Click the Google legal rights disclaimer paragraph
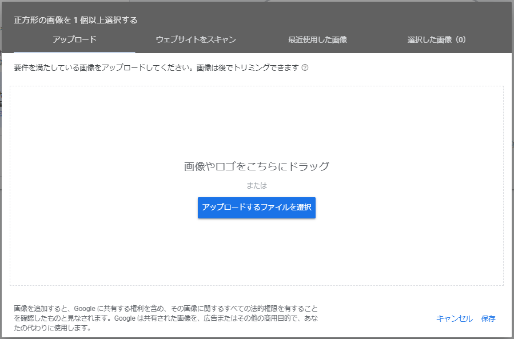514x339 pixels. (x=166, y=318)
